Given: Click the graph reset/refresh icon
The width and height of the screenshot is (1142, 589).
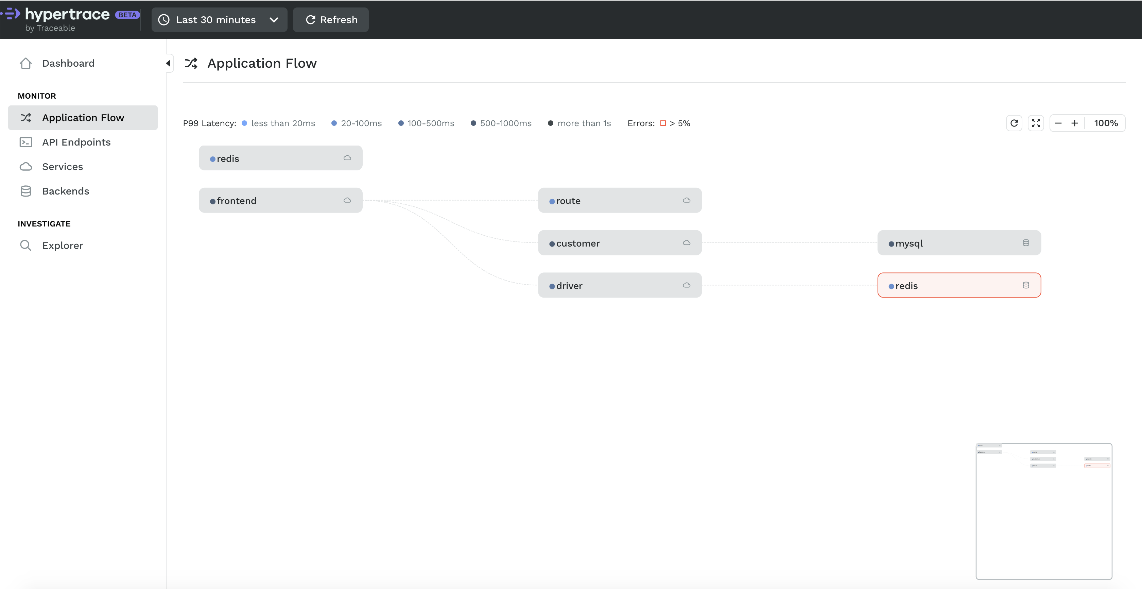Looking at the screenshot, I should click(1014, 123).
